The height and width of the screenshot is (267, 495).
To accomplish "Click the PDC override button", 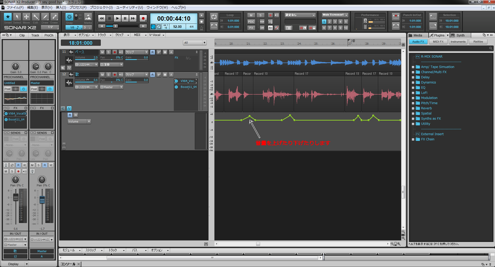I will point(251,22).
